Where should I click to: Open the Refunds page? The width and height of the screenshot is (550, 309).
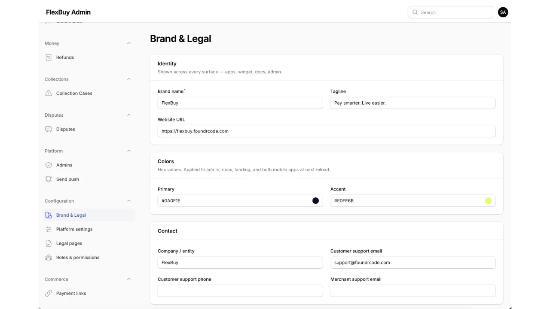coord(89,58)
